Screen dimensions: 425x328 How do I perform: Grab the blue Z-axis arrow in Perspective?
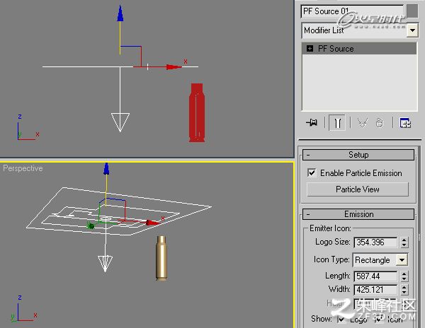(x=106, y=169)
